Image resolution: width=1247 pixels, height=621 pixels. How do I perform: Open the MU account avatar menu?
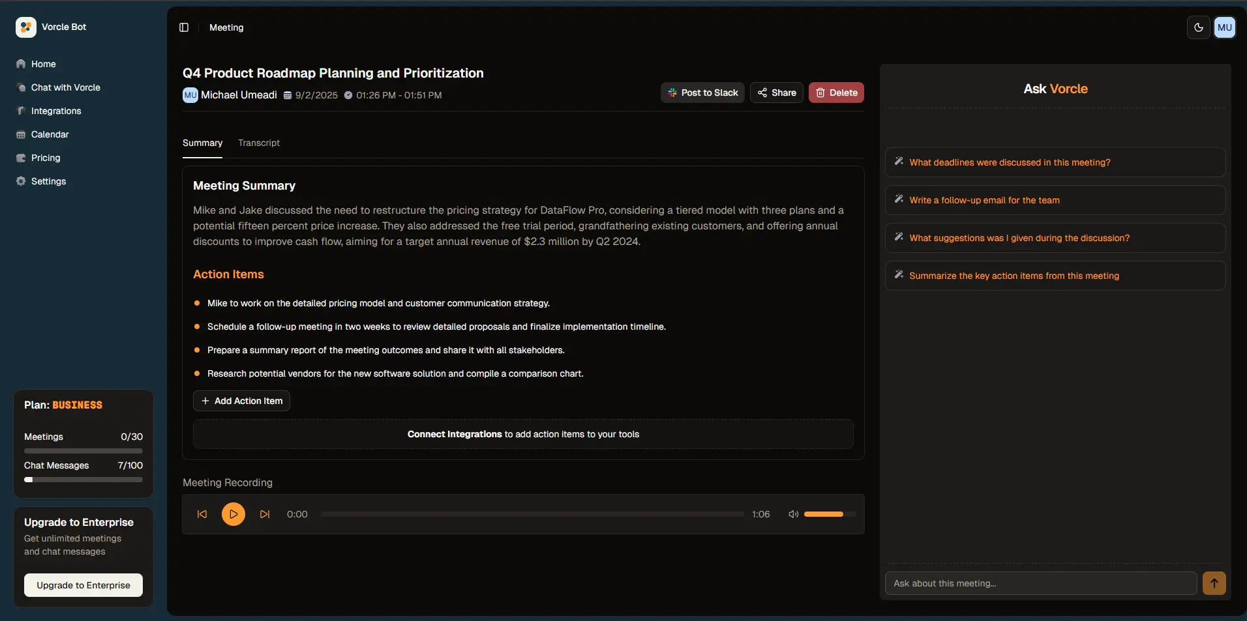[x=1225, y=27]
